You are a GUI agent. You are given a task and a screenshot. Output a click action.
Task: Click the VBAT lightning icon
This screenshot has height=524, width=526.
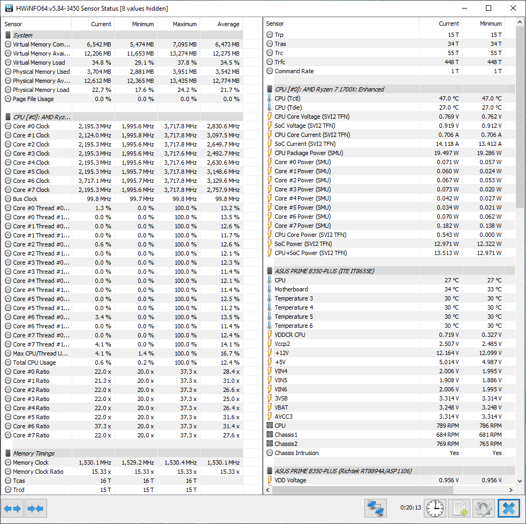269,407
